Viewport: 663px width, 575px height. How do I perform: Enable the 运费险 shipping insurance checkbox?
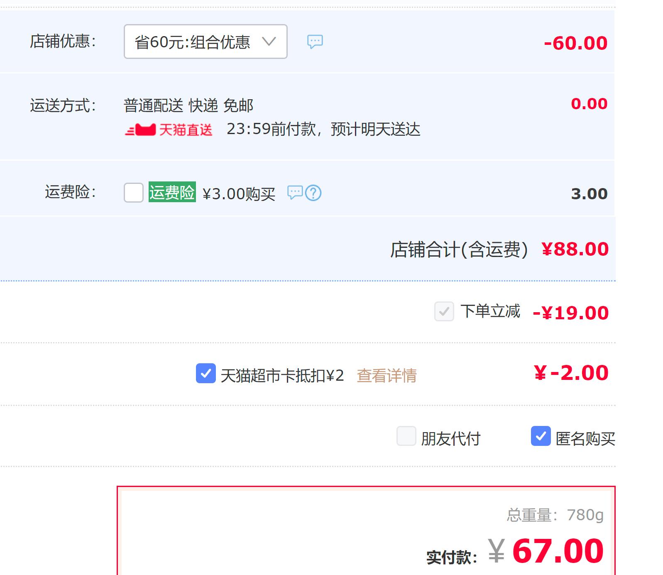point(134,193)
